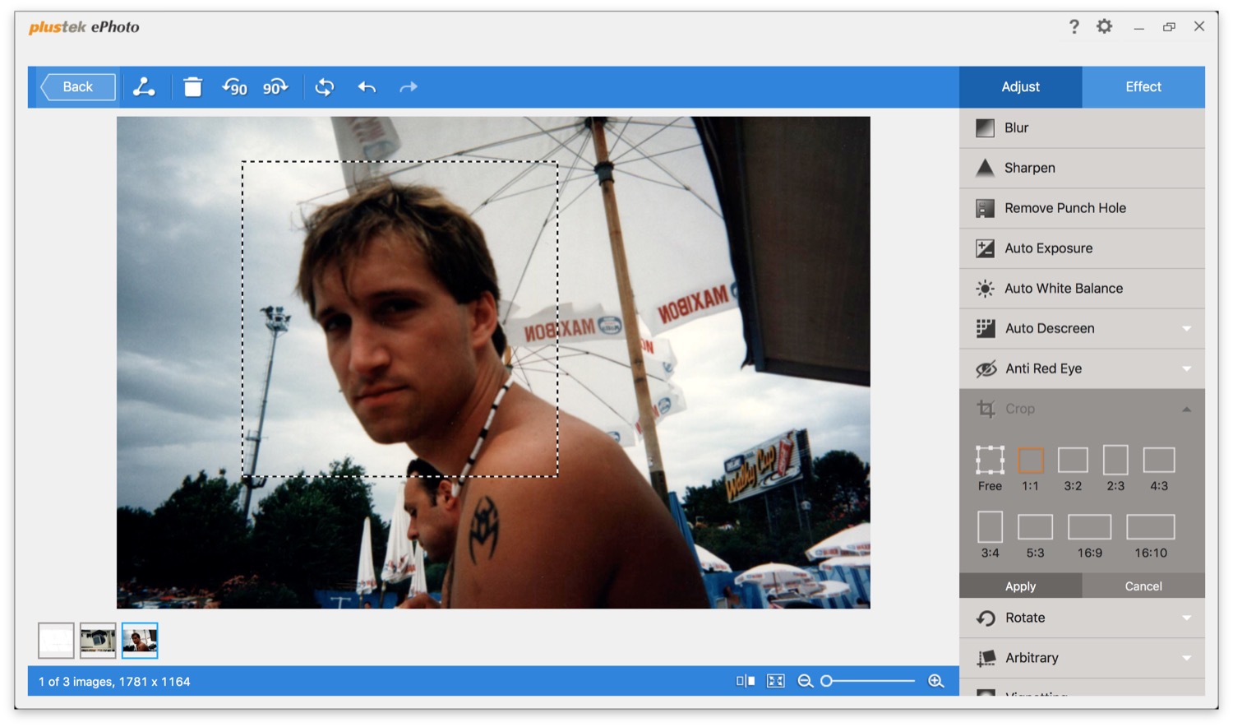Select the second thumbnail in the filmstrip
The height and width of the screenshot is (727, 1233).
point(98,641)
